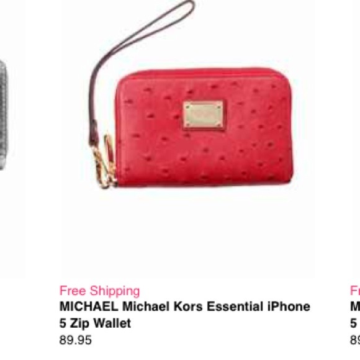Open the gray product partially visible at left
Screen dimensions: 360x360
tap(3, 115)
